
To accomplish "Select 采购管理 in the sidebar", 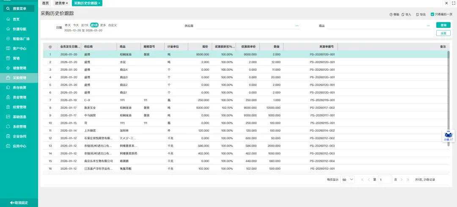I will point(19,78).
